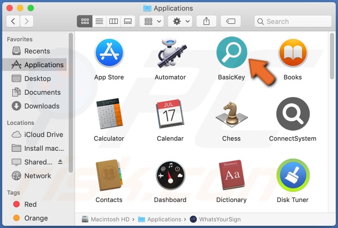The width and height of the screenshot is (338, 228).
Task: Select the BasicKey app icon
Action: click(232, 52)
